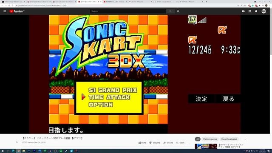
Task: Open Windows taskbar search
Action: [8, 151]
